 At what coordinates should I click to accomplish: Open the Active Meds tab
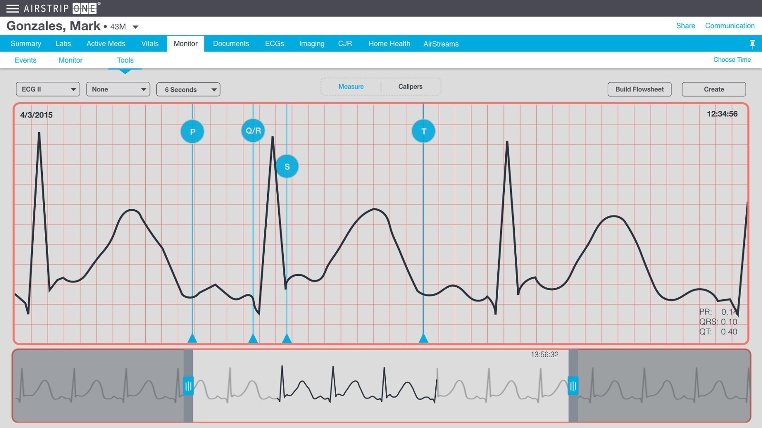106,44
